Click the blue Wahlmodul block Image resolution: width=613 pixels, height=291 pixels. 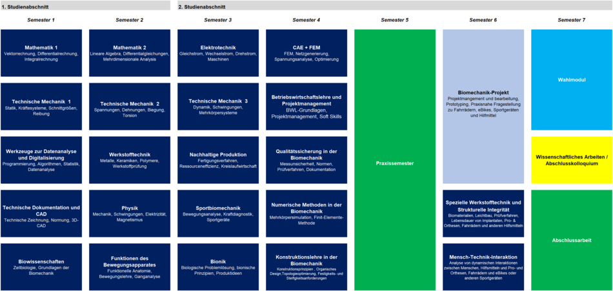(572, 80)
